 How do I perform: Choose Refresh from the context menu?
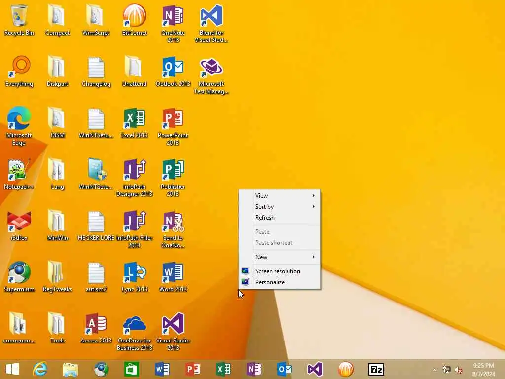[x=279, y=218]
